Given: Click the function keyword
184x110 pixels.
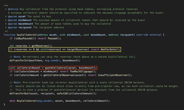Looking at the screenshot, I should [9, 35].
